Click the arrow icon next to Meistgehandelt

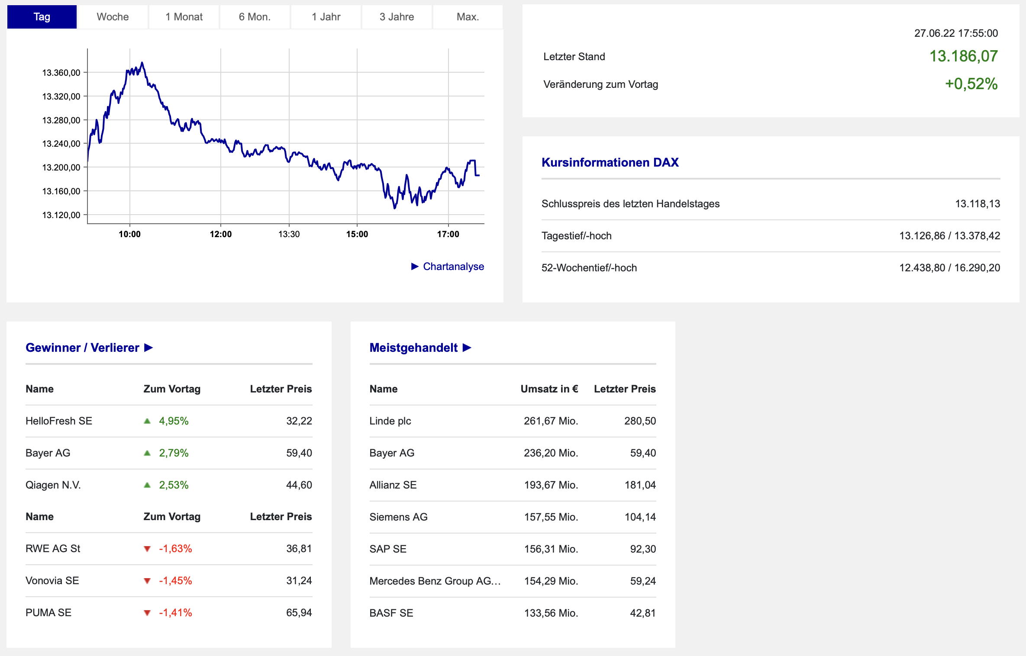(467, 347)
